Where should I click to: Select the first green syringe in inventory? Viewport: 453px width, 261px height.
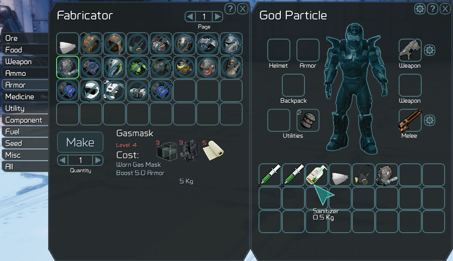pyautogui.click(x=270, y=175)
